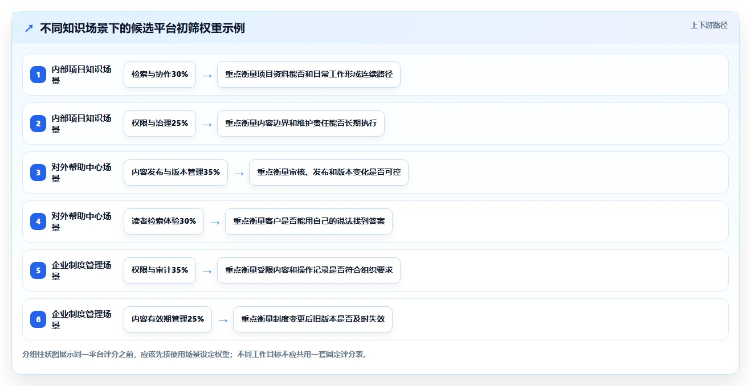The height and width of the screenshot is (386, 751).
Task: Open 重点衡量受限内容和操作记录是否符合组织要求 box
Action: click(309, 270)
